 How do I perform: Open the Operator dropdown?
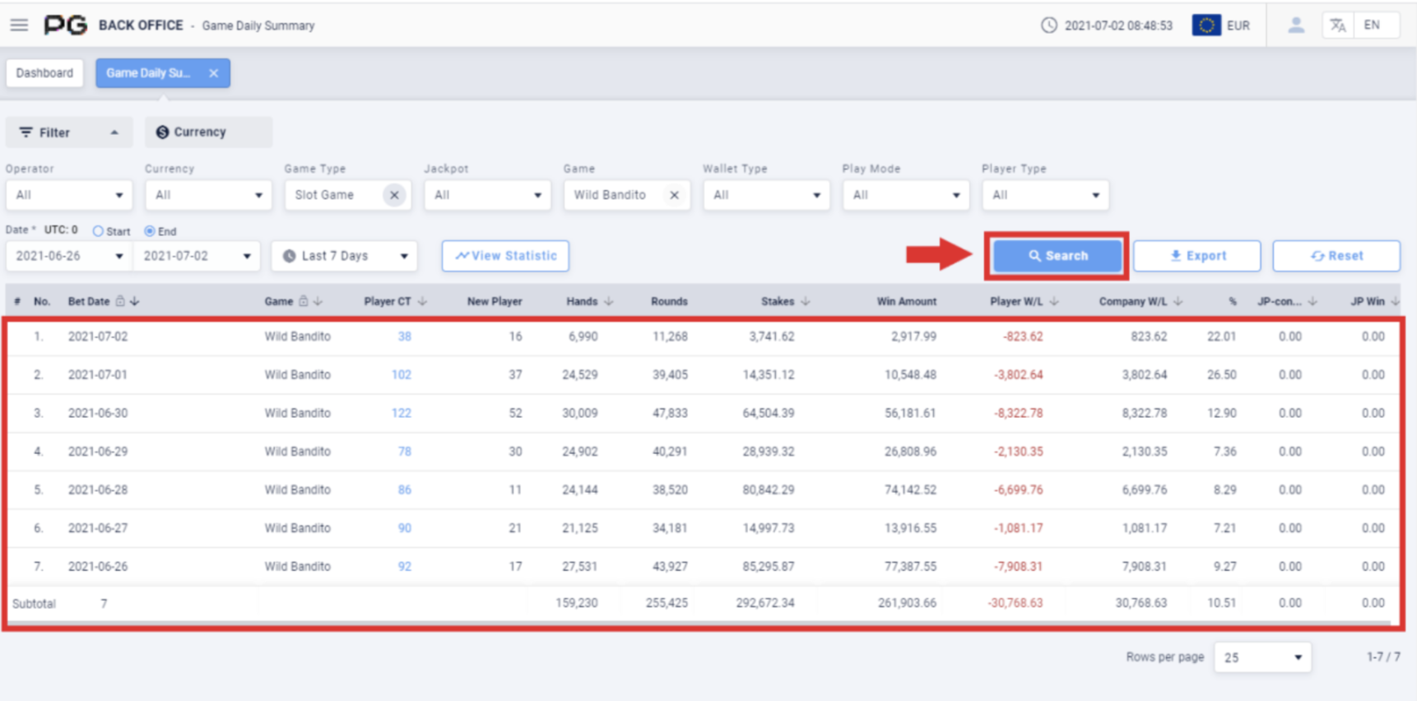68,195
